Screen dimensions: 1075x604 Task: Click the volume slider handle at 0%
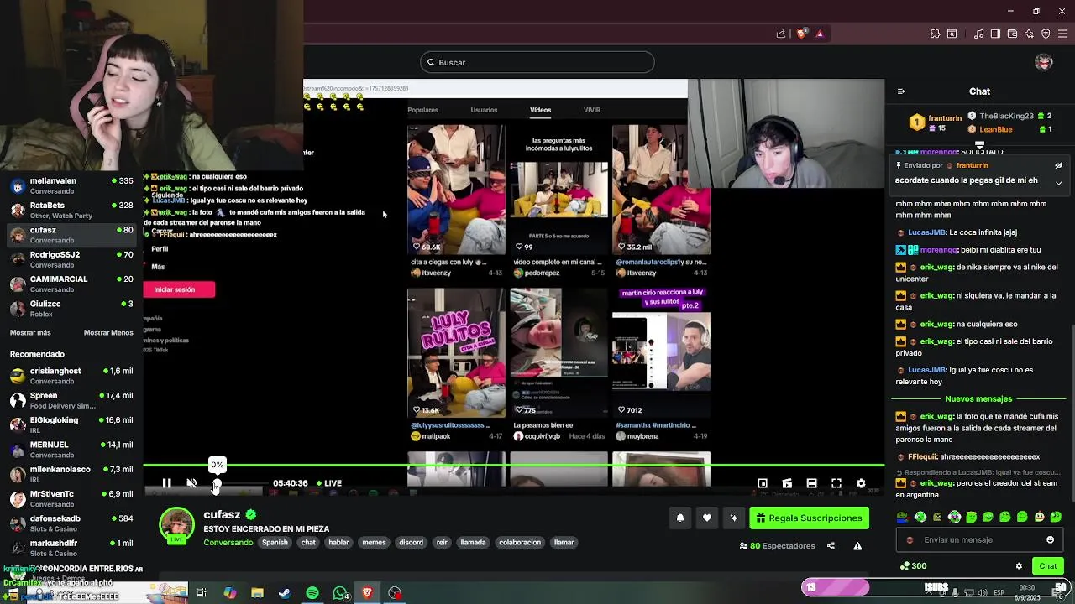[217, 483]
